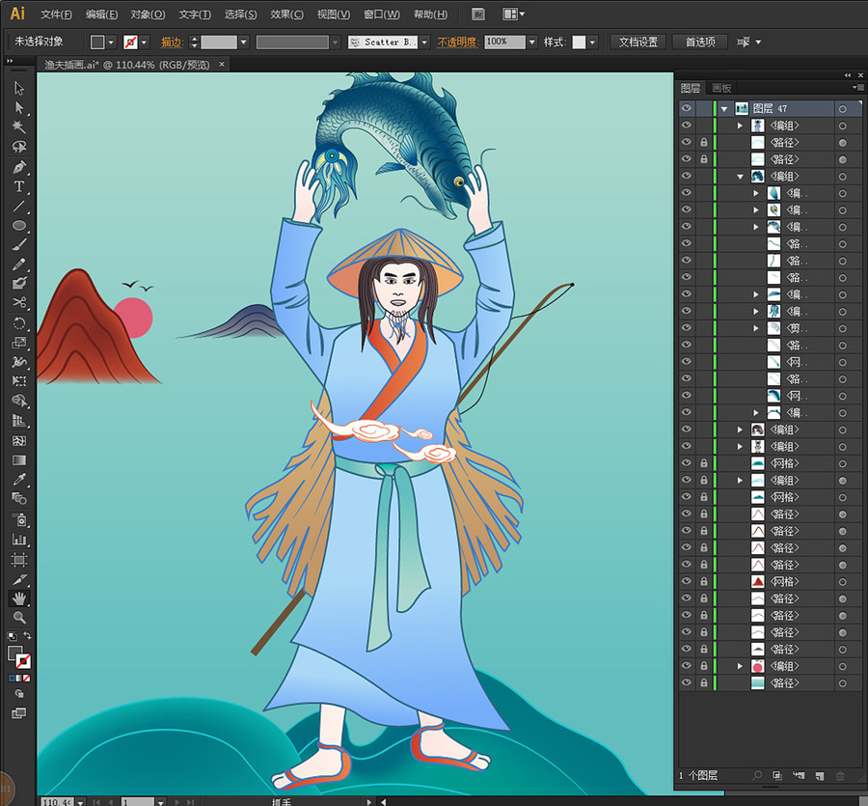Click the 样式 graphic style swatch

coord(579,42)
